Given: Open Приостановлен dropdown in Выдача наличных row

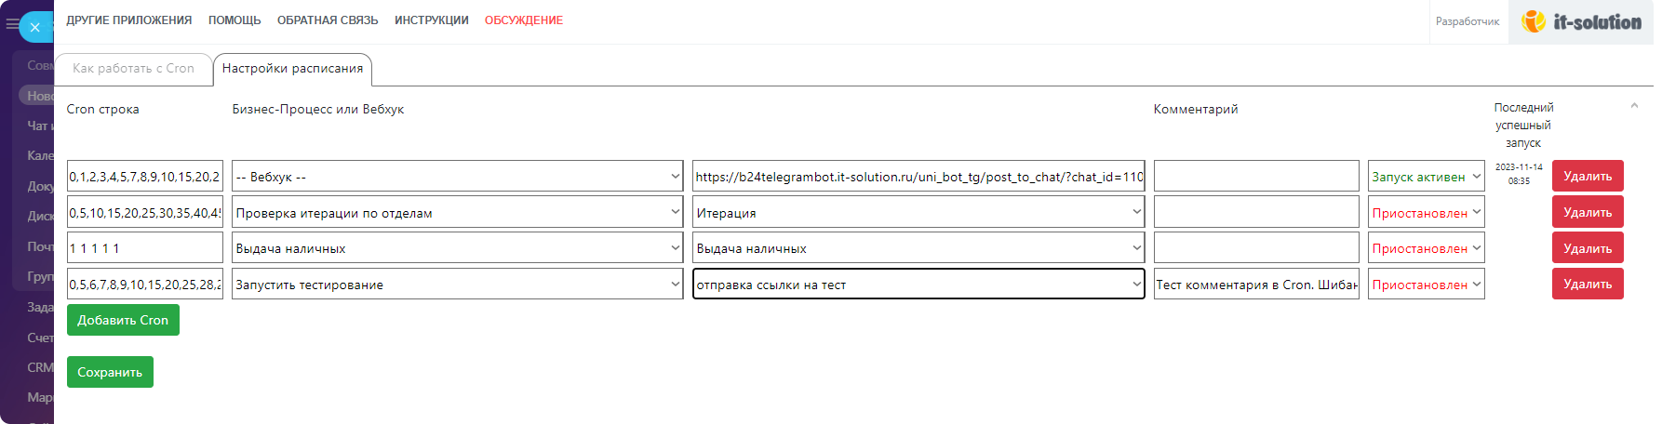Looking at the screenshot, I should tap(1425, 248).
